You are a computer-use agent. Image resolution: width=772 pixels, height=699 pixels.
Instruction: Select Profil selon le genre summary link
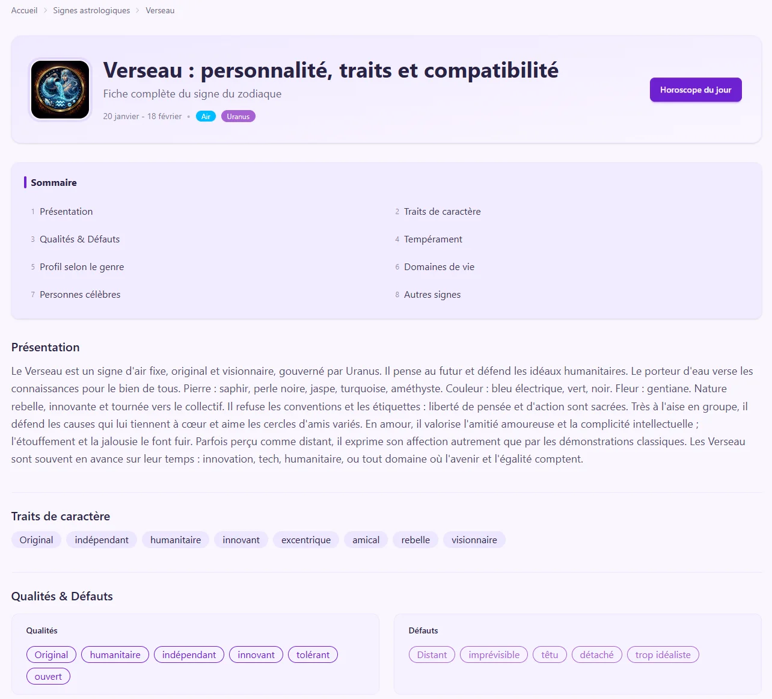82,267
